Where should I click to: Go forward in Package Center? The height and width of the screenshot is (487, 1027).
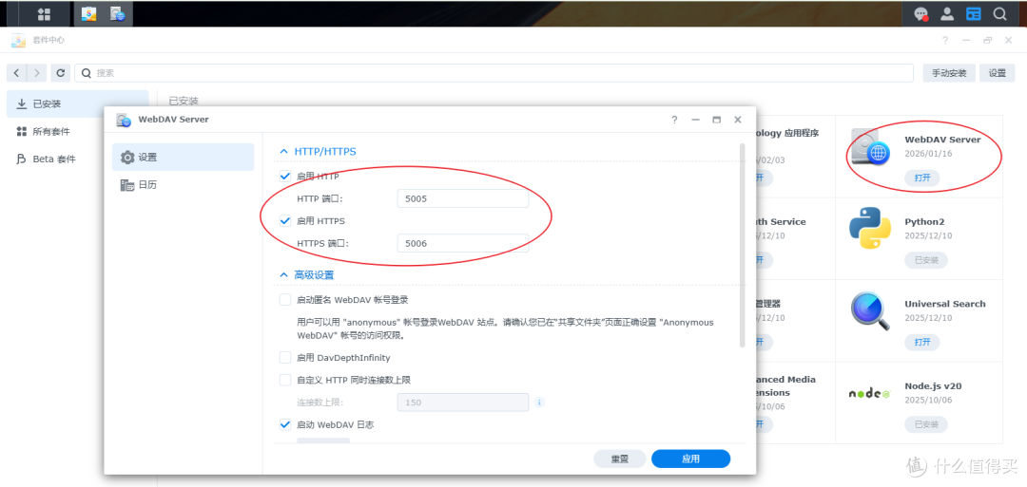[37, 73]
